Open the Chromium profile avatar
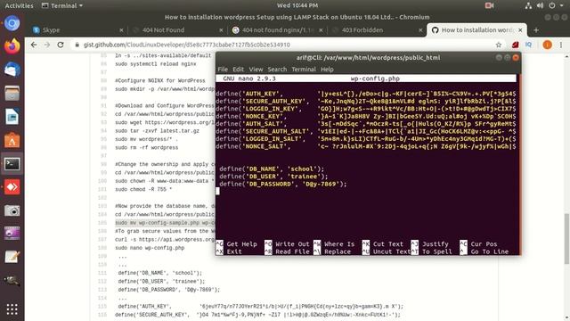Viewport: 570px width, 321px height. [x=547, y=45]
